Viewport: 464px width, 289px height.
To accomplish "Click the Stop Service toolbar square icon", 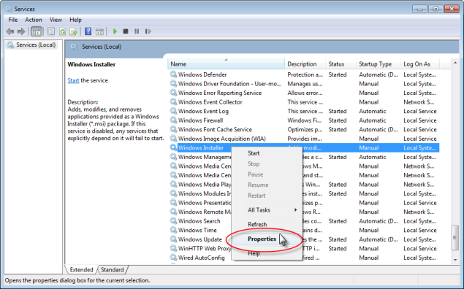I will 126,31.
